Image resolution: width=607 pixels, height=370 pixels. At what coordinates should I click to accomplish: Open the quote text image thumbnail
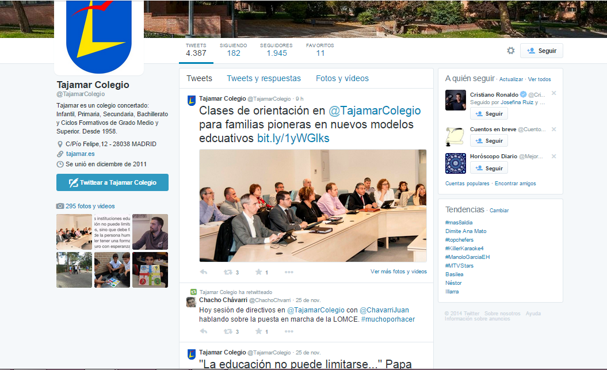(x=112, y=232)
